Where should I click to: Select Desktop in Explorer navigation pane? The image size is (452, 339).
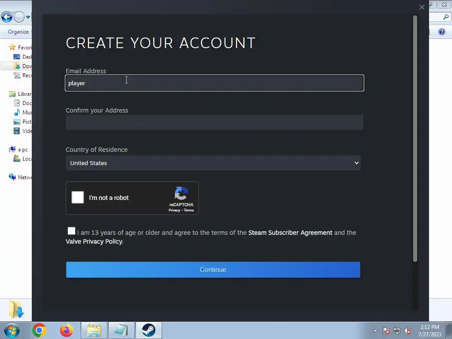(x=23, y=57)
